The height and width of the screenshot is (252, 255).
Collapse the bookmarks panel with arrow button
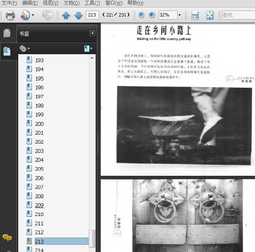pos(92,33)
